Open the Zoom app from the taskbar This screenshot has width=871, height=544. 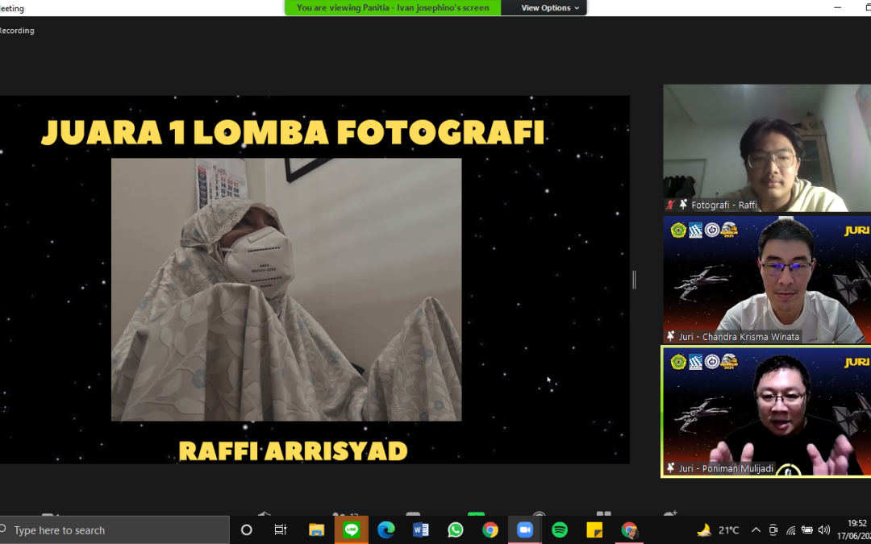(x=525, y=529)
